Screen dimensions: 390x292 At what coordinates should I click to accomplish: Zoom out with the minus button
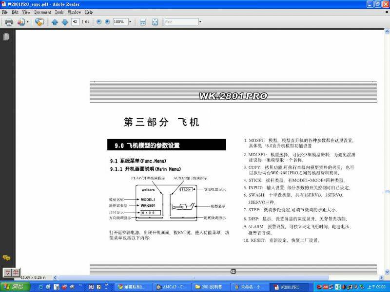99,22
